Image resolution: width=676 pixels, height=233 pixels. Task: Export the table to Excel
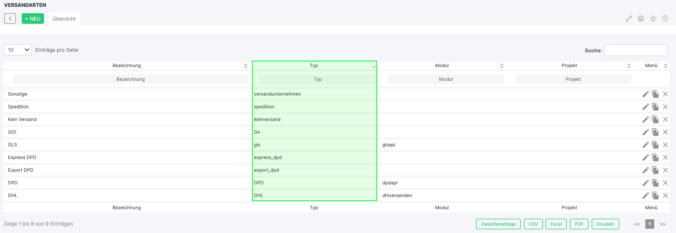tap(556, 224)
